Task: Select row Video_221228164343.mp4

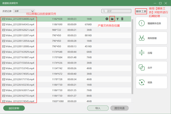Action: tap(66, 24)
